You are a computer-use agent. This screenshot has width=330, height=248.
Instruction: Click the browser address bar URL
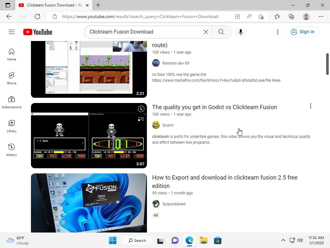(140, 16)
